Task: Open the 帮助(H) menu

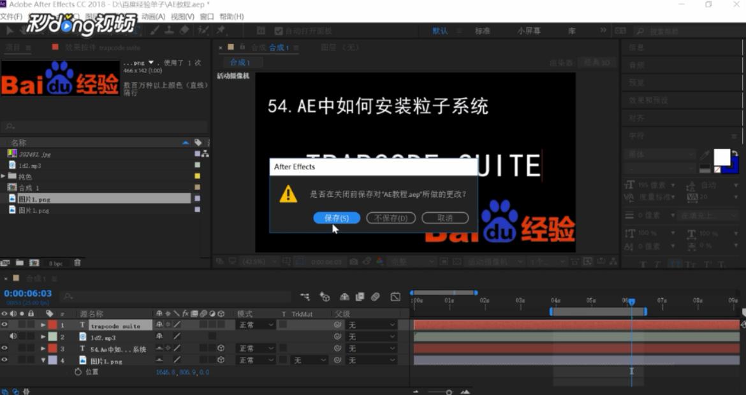Action: tap(231, 17)
